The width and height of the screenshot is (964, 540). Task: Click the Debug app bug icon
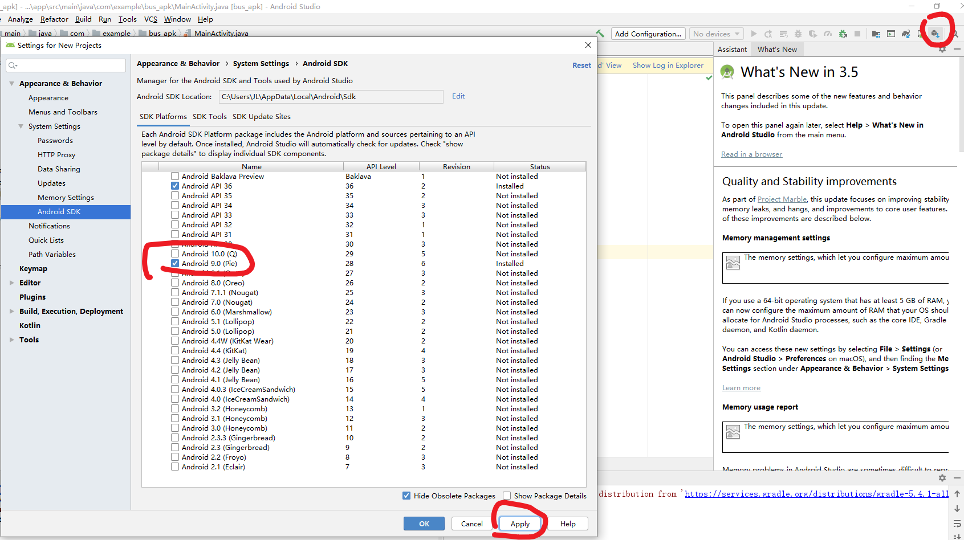coord(798,34)
